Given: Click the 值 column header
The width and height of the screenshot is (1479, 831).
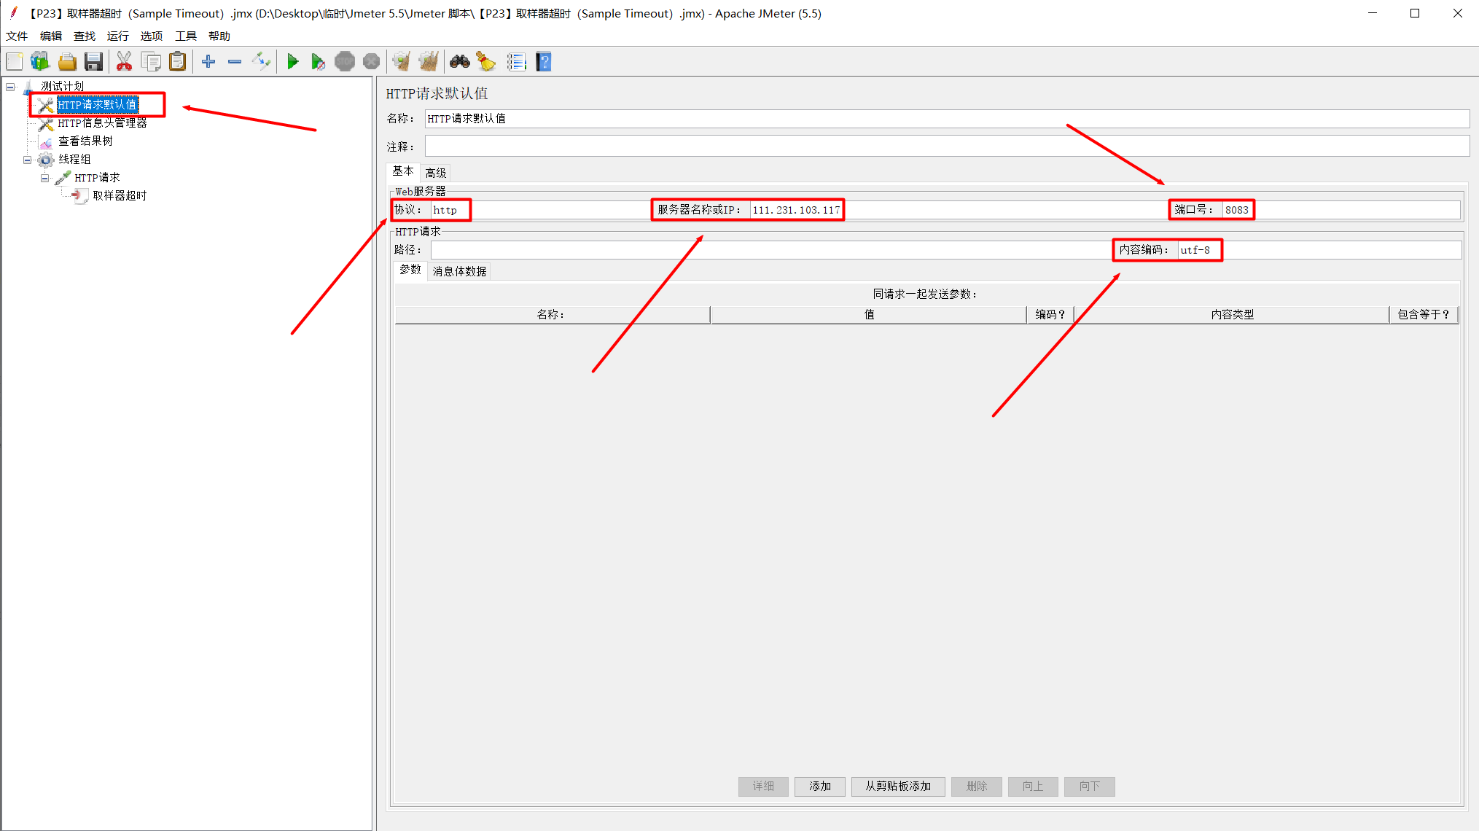Looking at the screenshot, I should (x=869, y=315).
